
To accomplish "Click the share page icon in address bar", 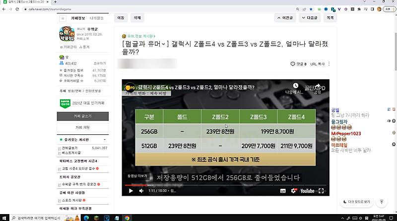I will click(x=304, y=9).
